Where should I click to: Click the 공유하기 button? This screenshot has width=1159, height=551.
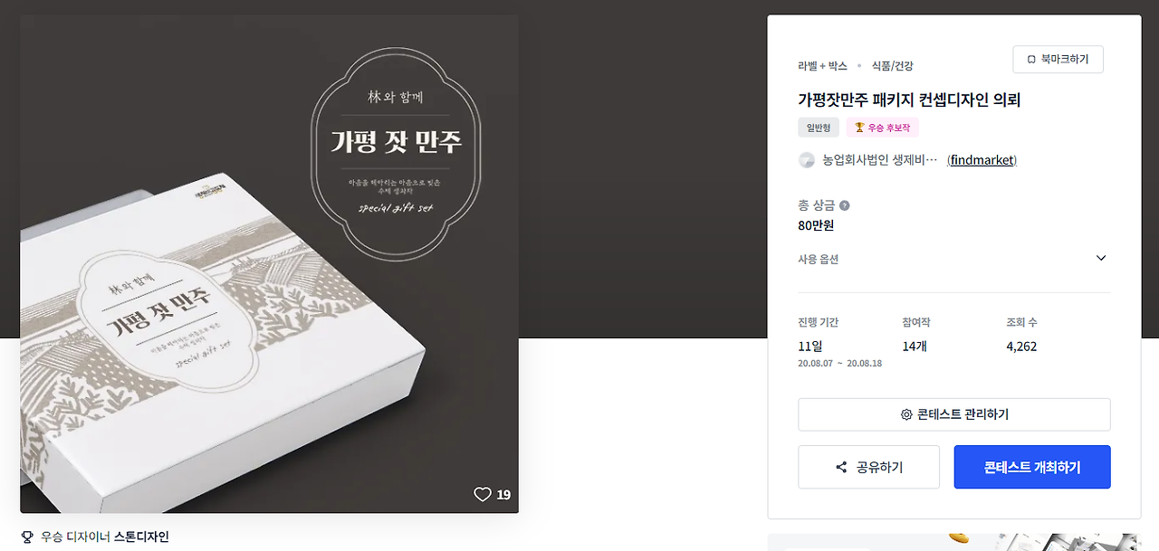click(x=869, y=467)
